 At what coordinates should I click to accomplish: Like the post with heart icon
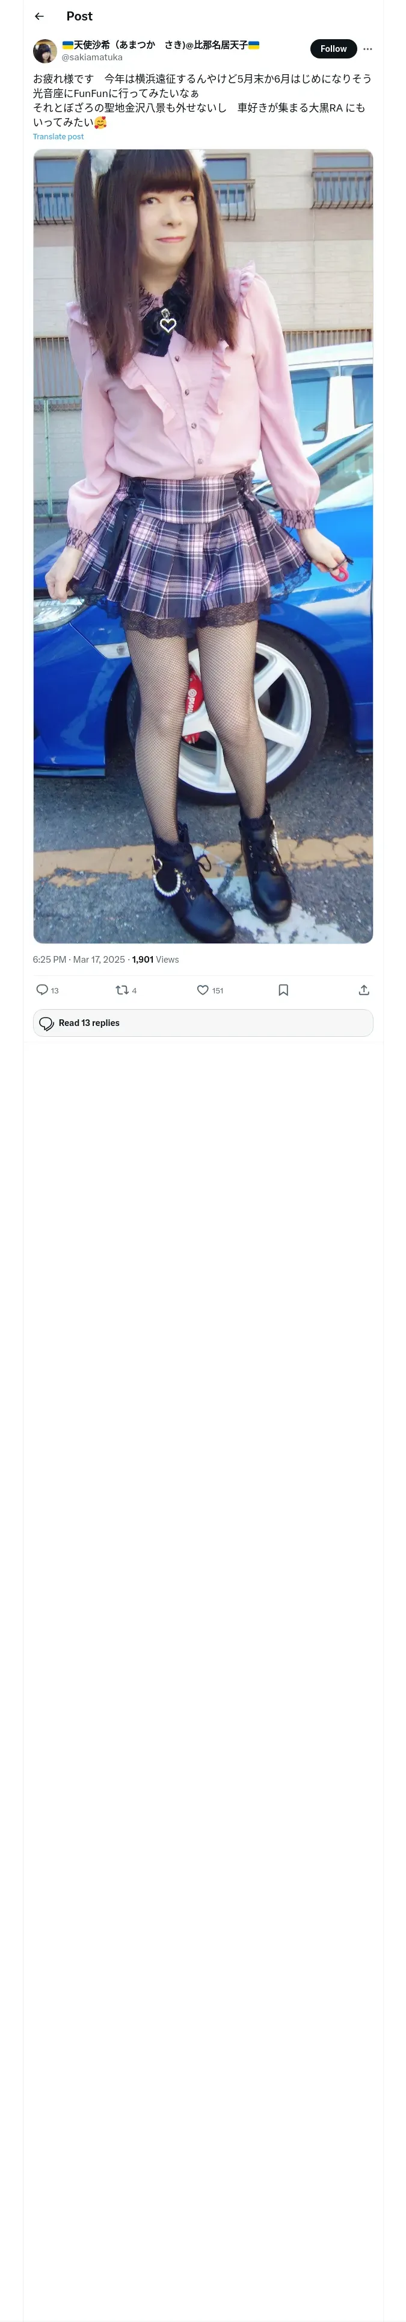click(x=203, y=990)
